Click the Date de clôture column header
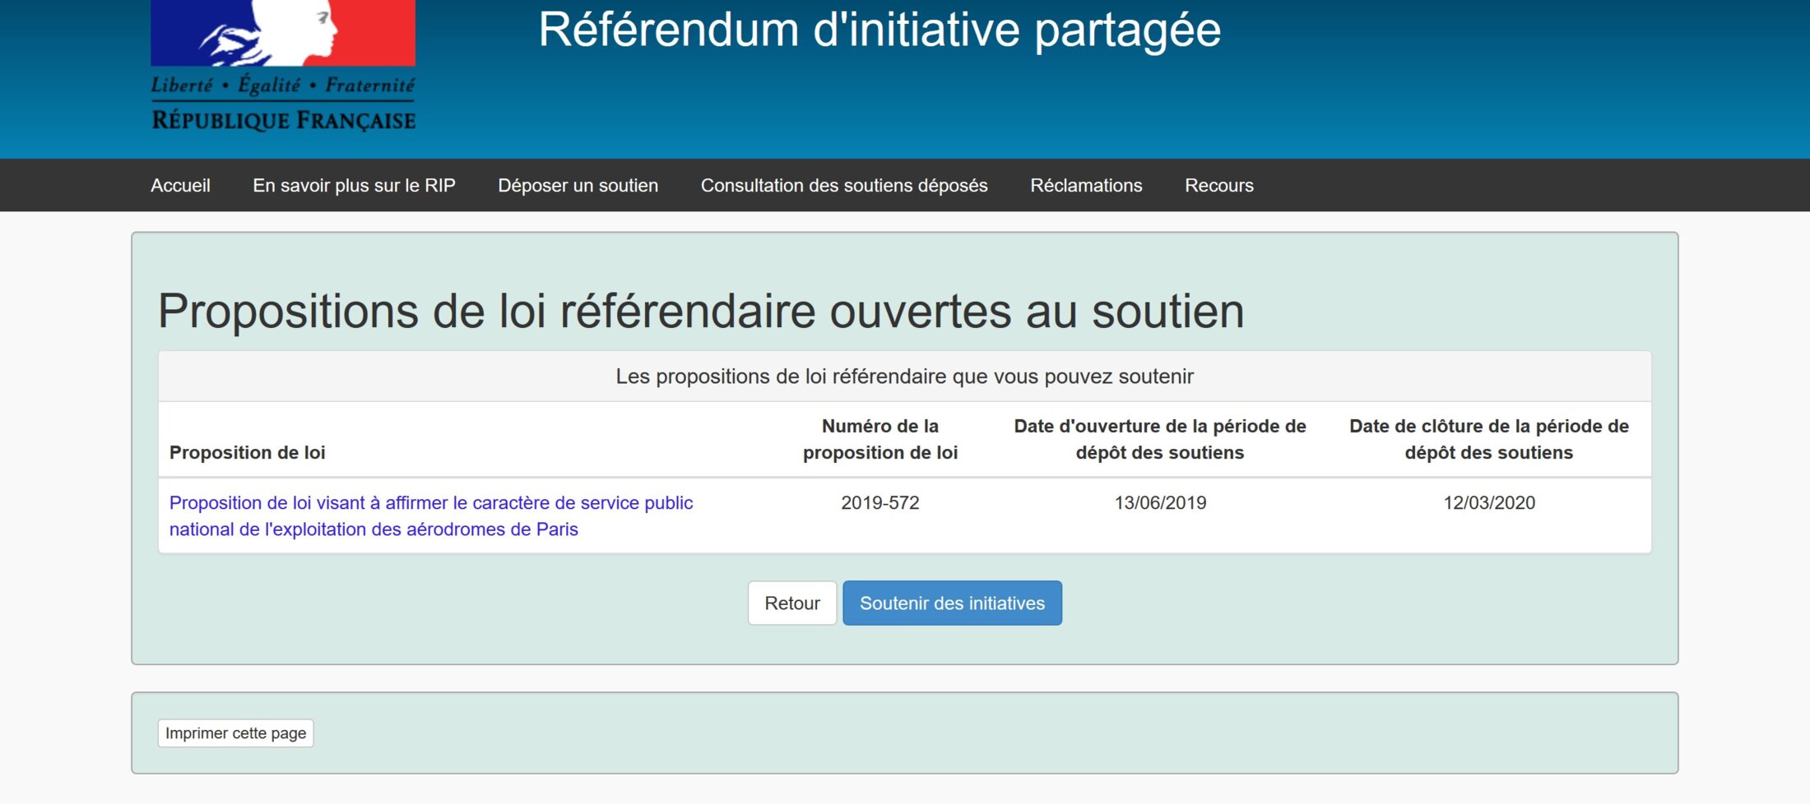Screen dimensions: 1810x804 [1488, 439]
